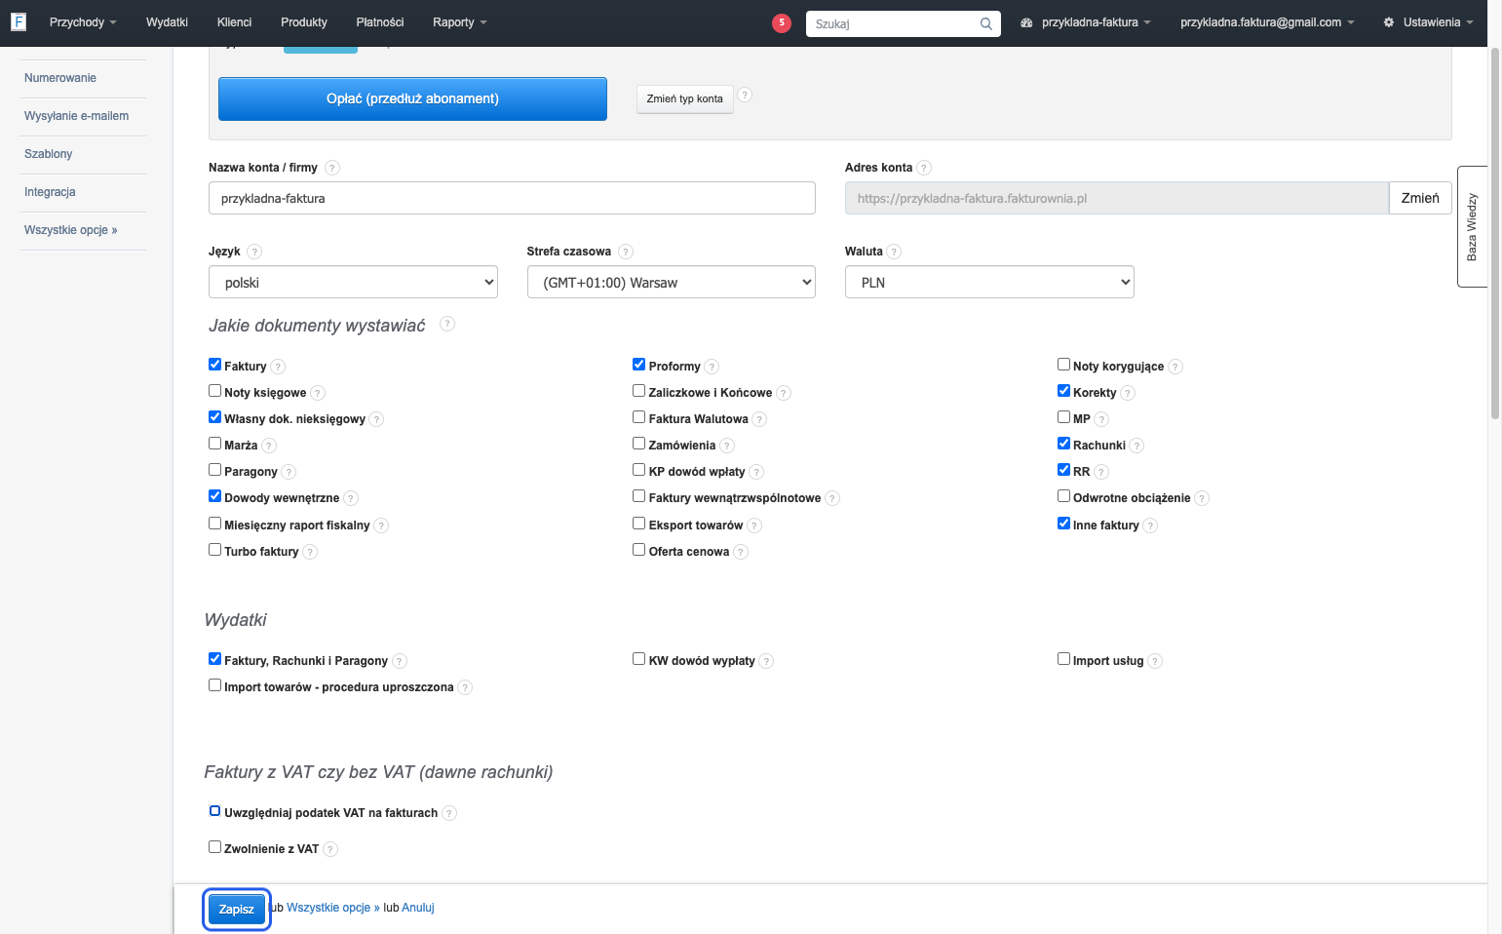Image resolution: width=1502 pixels, height=934 pixels.
Task: Show help for Język field
Action: (x=254, y=252)
